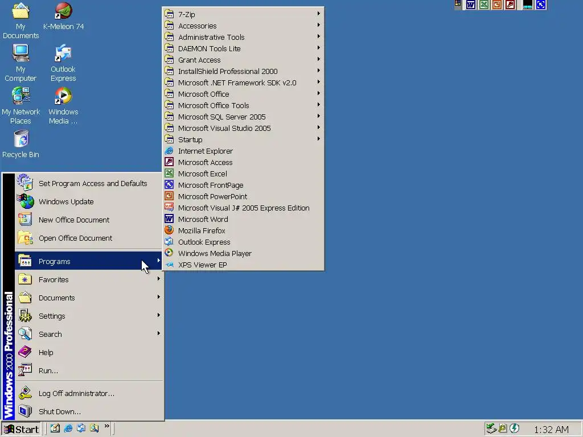The image size is (583, 437).
Task: Launch Microsoft FrontPage from Programs
Action: (243, 185)
